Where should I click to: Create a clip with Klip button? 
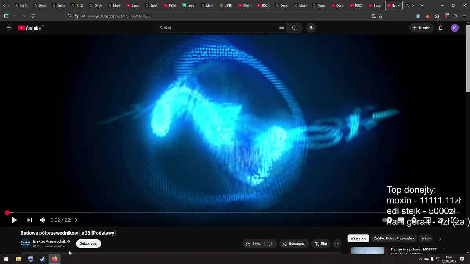coord(321,243)
